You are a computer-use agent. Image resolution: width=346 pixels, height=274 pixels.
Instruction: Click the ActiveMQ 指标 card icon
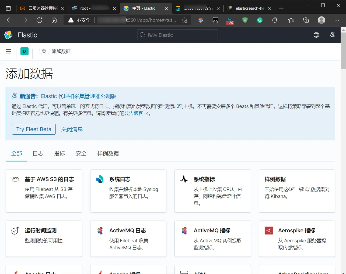click(184, 230)
